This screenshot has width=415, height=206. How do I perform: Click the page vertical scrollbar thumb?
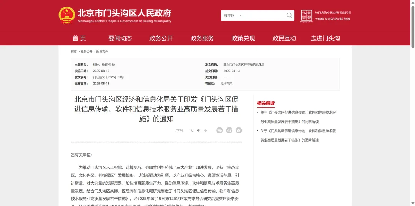coord(413,26)
